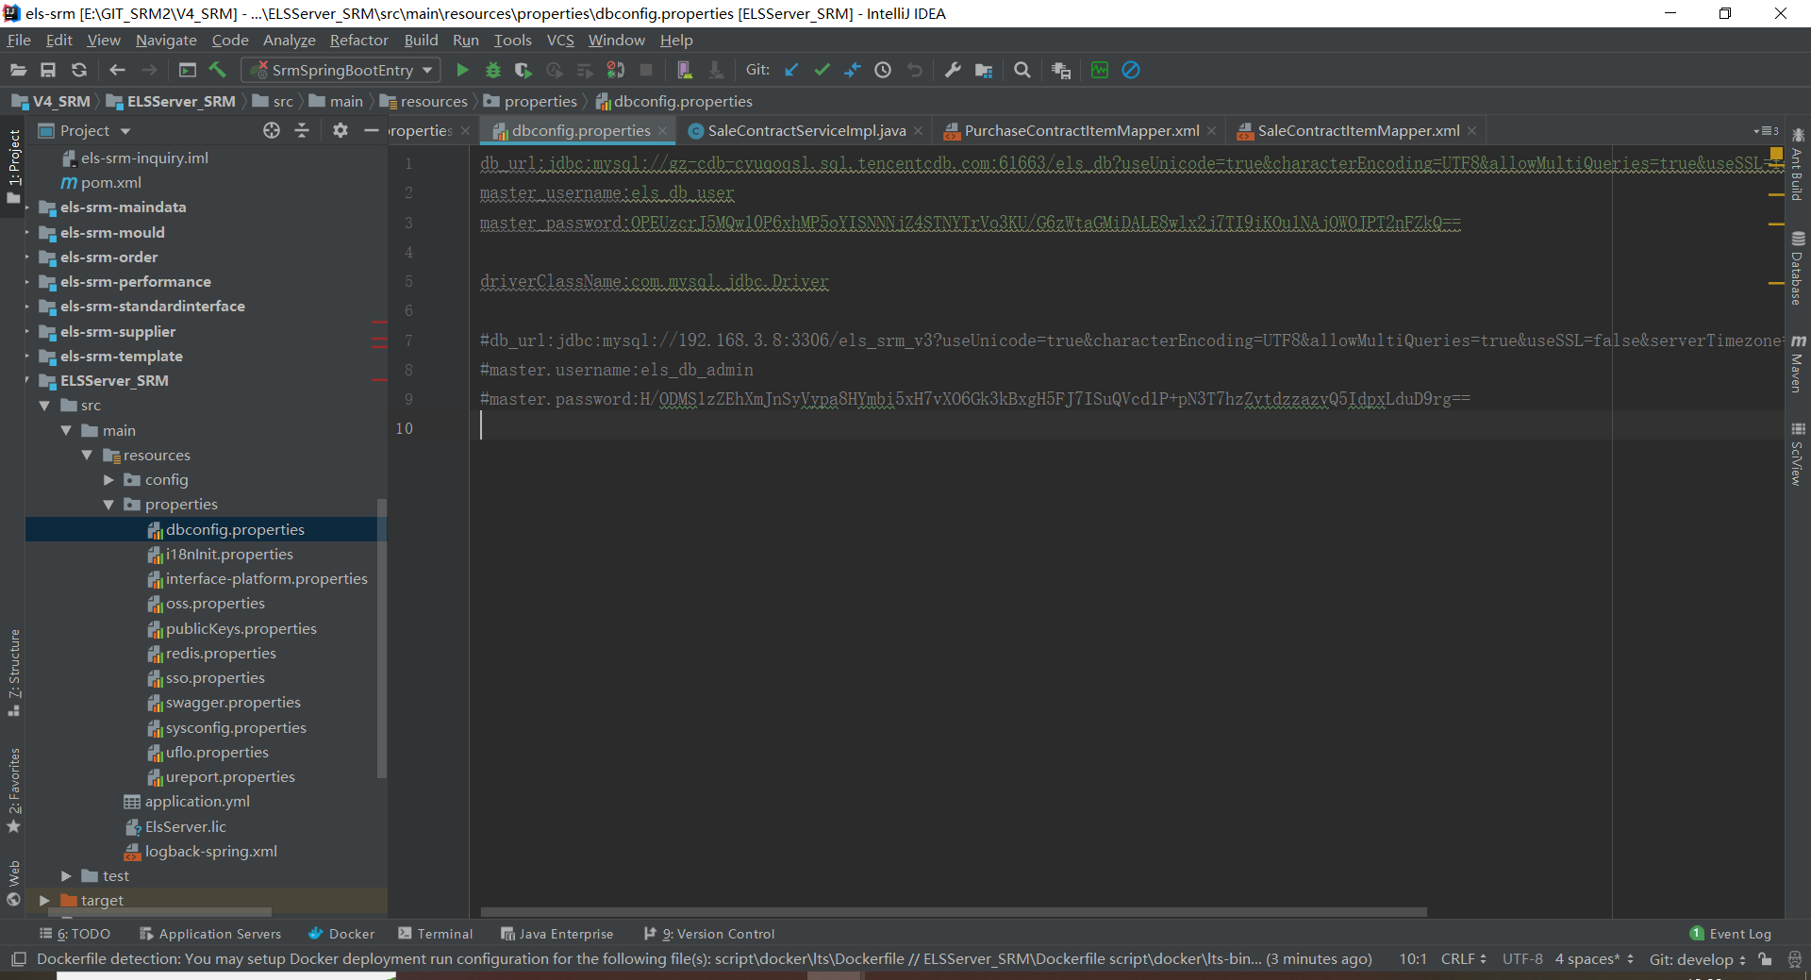Click the locate-in-project target icon

(x=272, y=131)
